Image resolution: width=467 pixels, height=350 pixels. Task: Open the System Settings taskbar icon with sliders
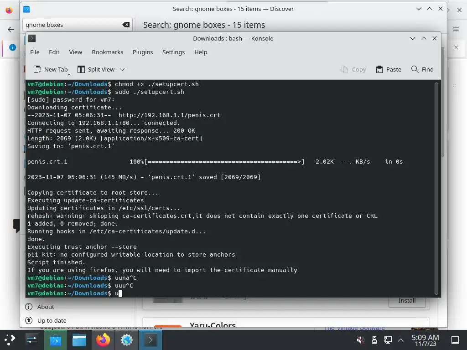31,340
